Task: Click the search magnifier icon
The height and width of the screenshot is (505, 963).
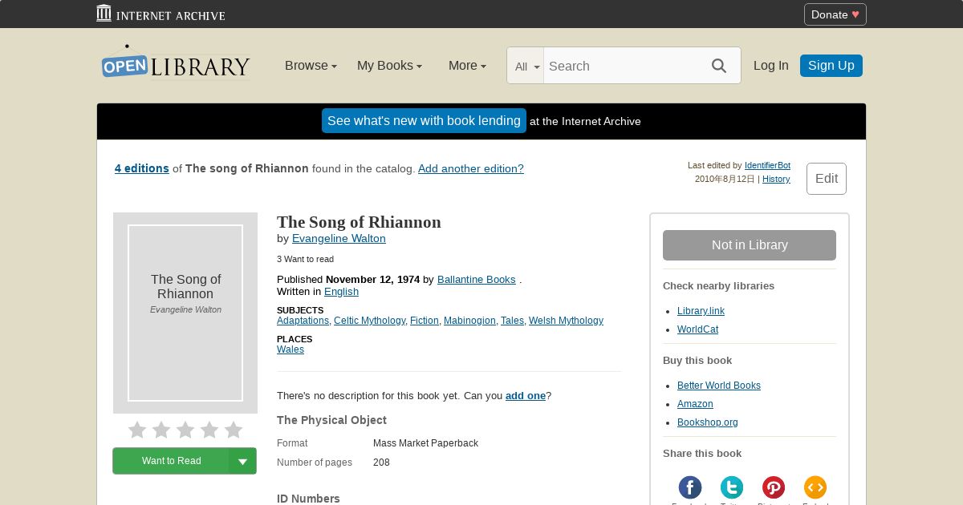Action: (719, 66)
